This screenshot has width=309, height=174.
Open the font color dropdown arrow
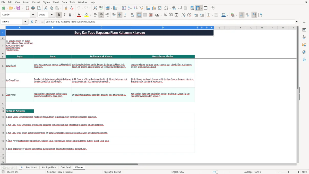click(82, 15)
